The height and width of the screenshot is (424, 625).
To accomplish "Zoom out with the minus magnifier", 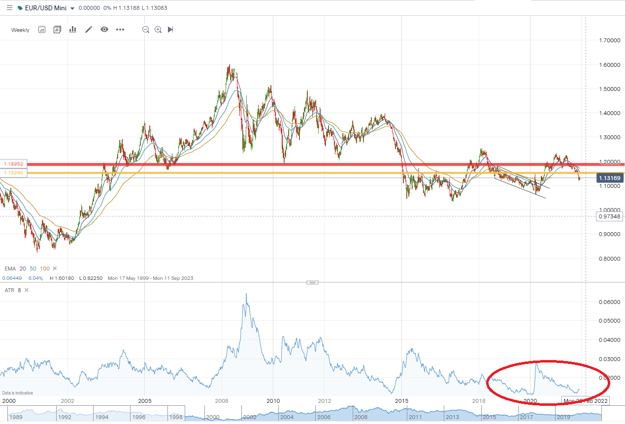I will click(x=146, y=30).
